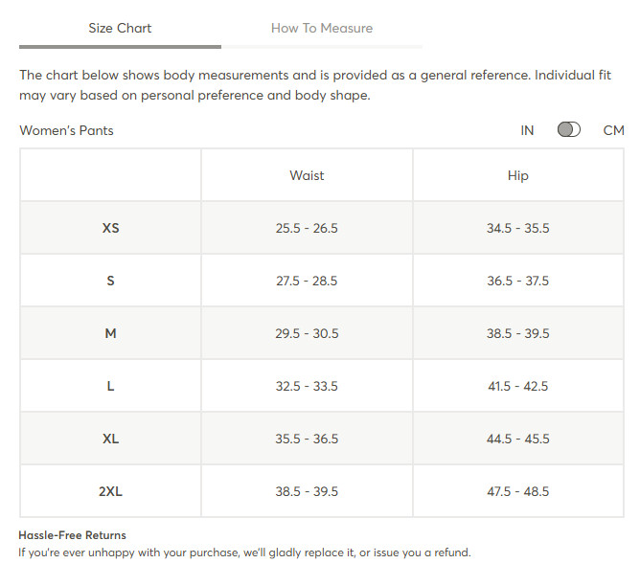Viewport: 640px width, 586px height.
Task: Click the S size row label
Action: [110, 281]
